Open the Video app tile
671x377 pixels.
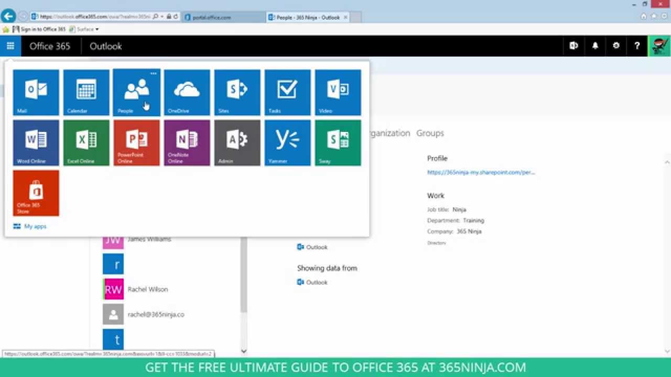(338, 93)
